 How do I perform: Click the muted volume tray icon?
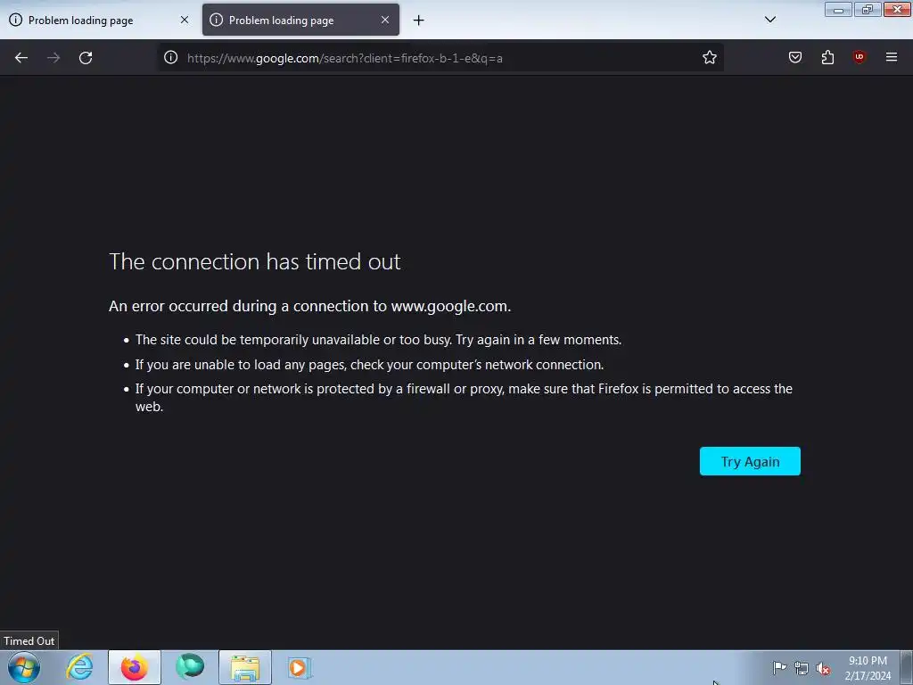pos(823,669)
